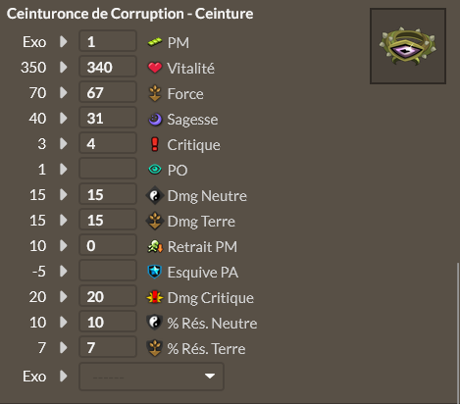Click the Sagesse moon icon
The height and width of the screenshot is (404, 460).
coord(155,120)
